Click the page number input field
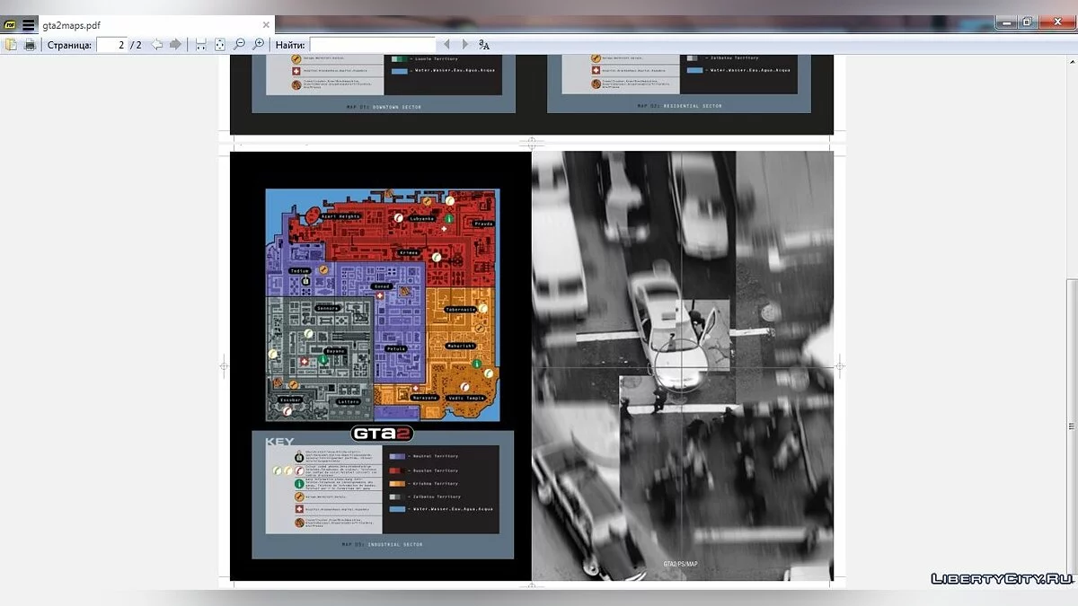This screenshot has height=606, width=1078. tap(111, 44)
